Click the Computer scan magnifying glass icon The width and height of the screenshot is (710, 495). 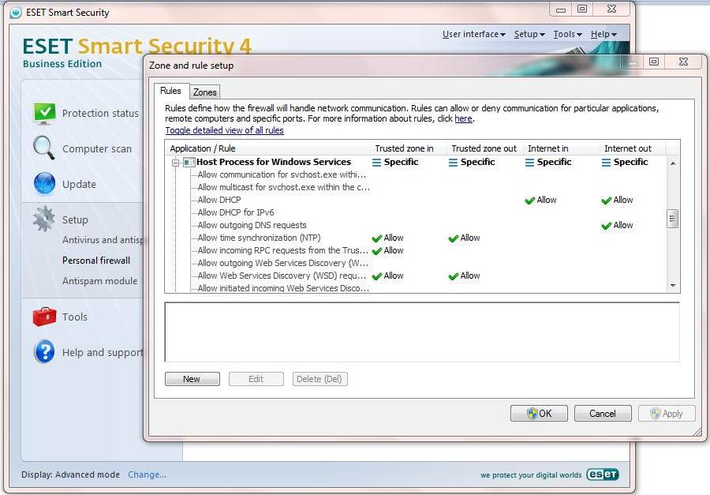point(44,148)
